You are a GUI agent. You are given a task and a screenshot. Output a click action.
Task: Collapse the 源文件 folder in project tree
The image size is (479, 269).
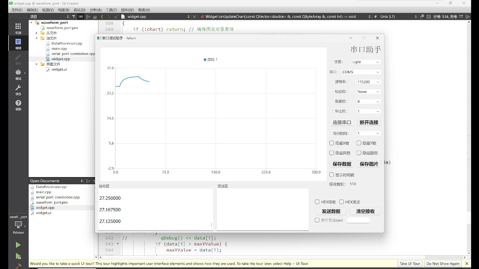click(x=36, y=38)
